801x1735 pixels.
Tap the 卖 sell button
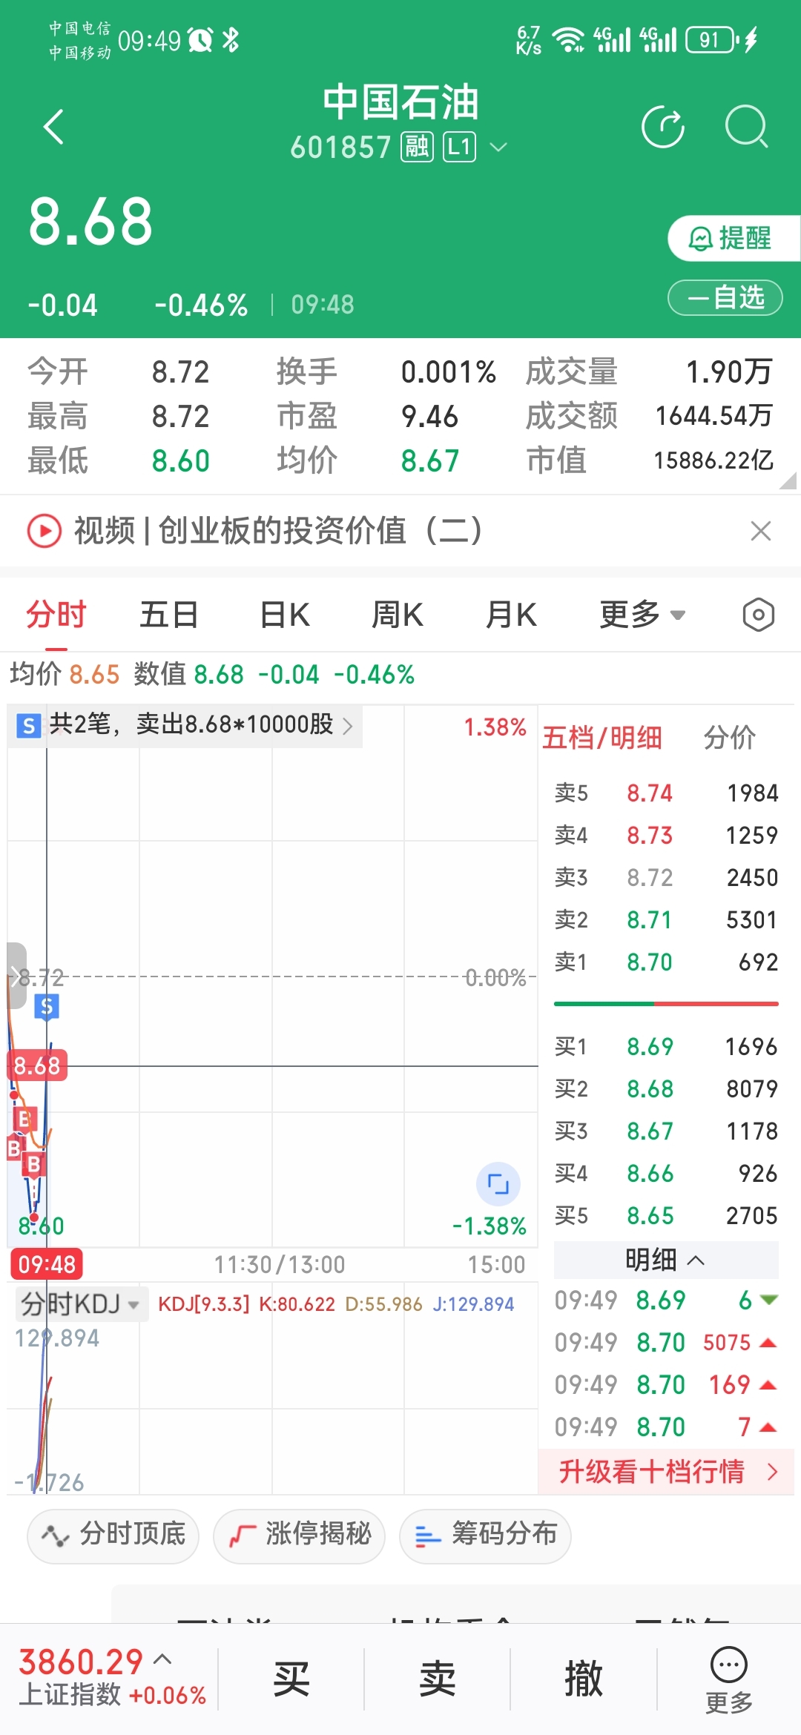(437, 1679)
